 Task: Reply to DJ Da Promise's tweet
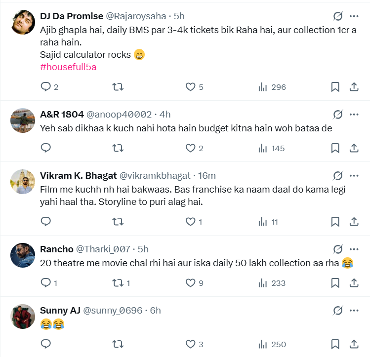click(x=46, y=87)
